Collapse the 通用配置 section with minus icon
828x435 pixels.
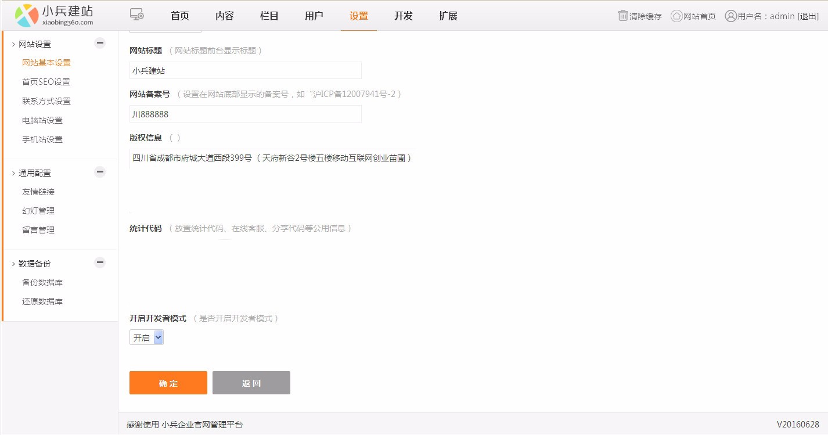100,171
